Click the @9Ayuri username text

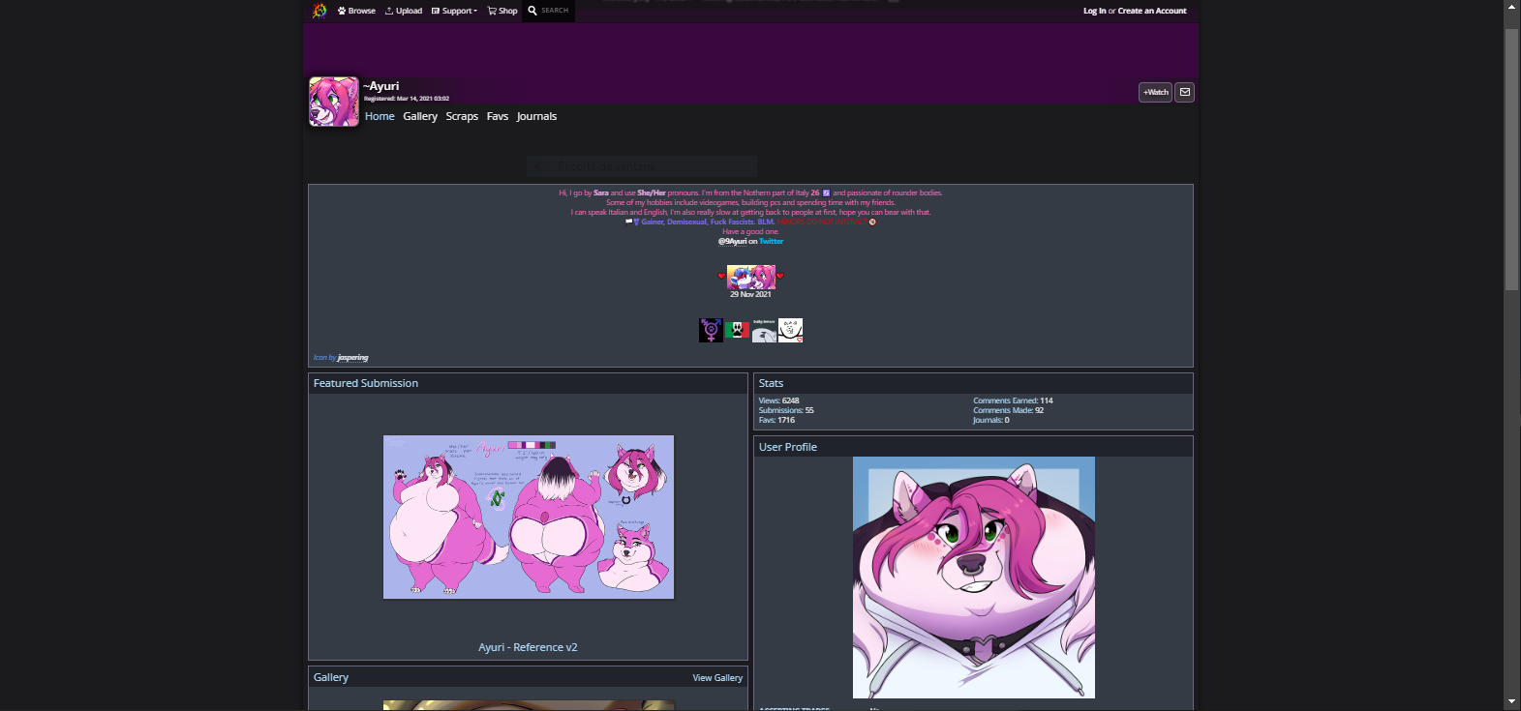point(732,241)
